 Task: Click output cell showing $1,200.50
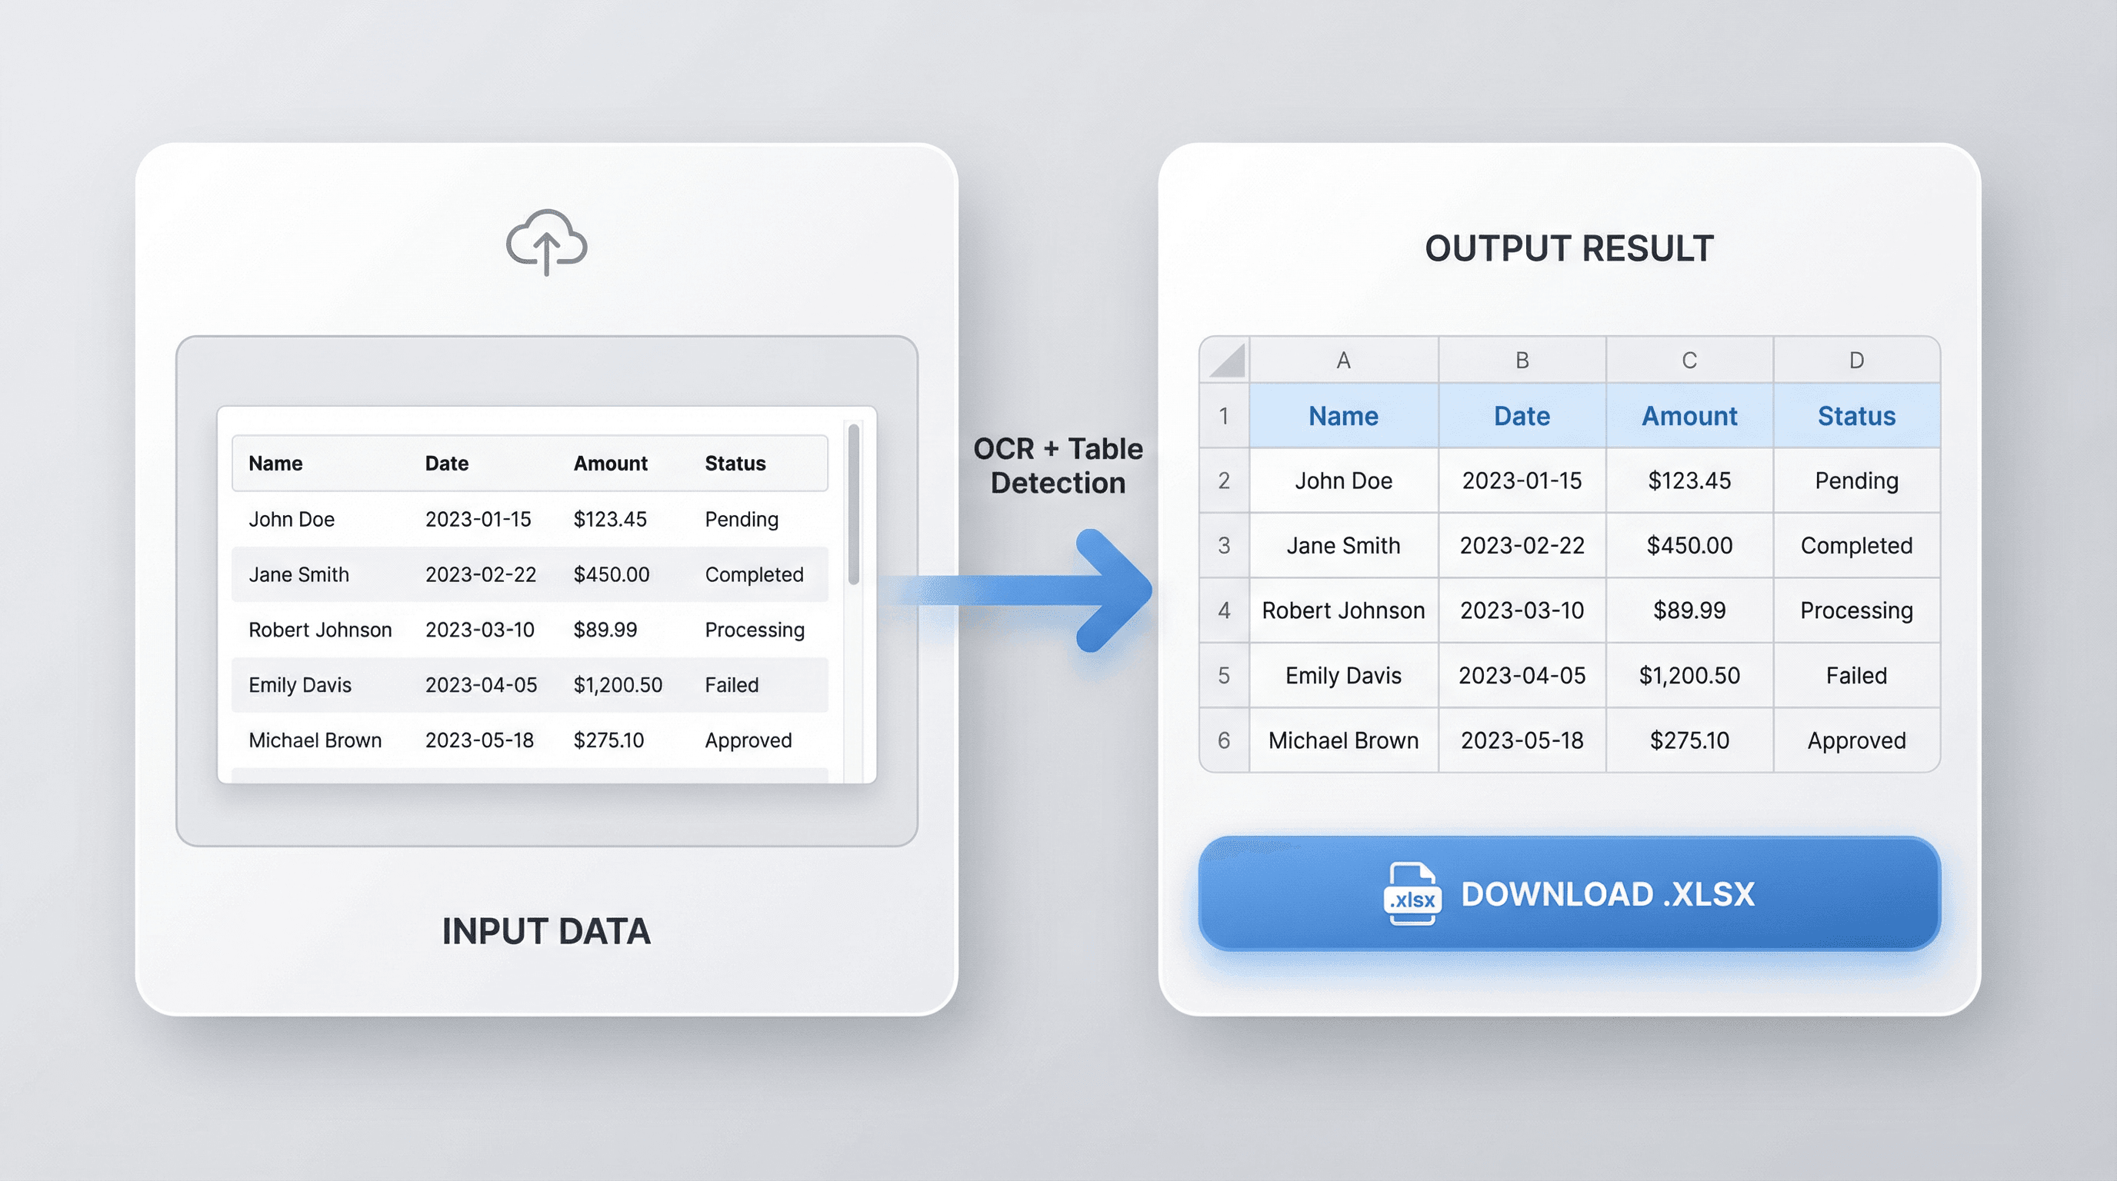tap(1689, 675)
